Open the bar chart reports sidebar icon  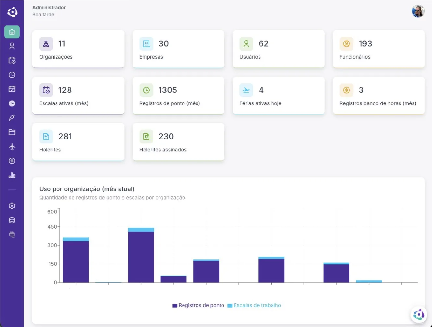(12, 175)
